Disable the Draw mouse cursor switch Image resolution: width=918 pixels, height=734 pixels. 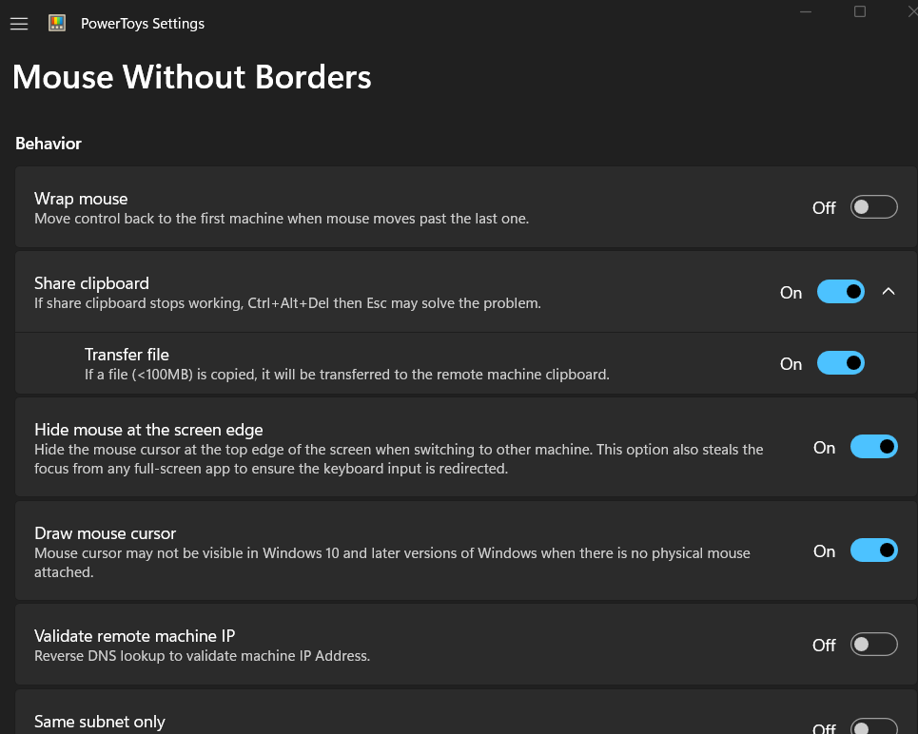click(x=873, y=550)
